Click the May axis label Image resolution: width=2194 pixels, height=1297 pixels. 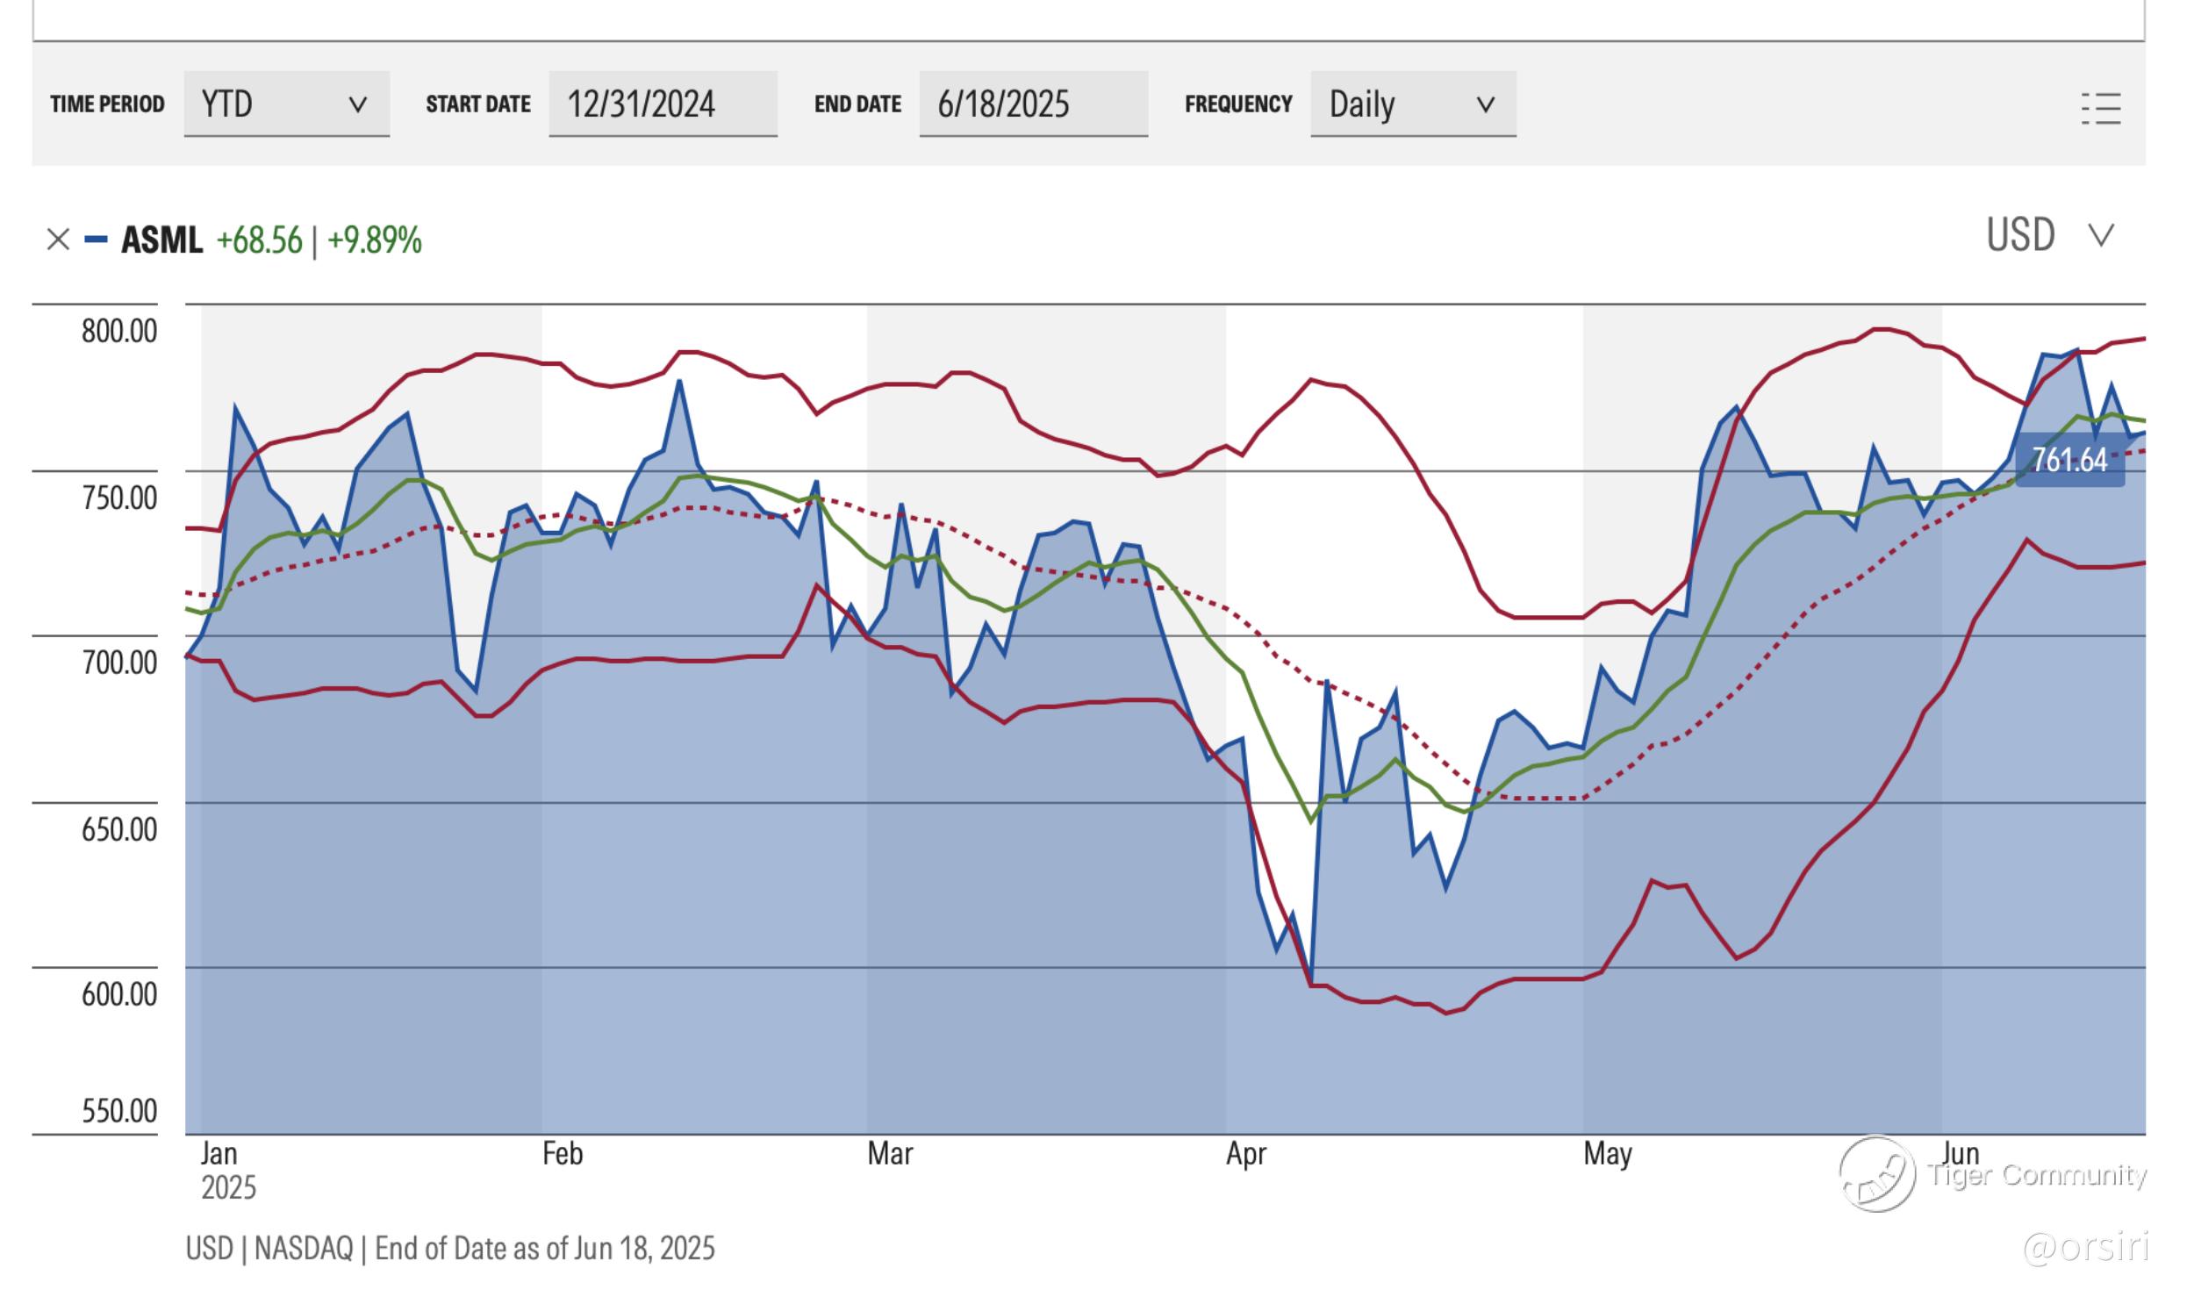pyautogui.click(x=1607, y=1153)
